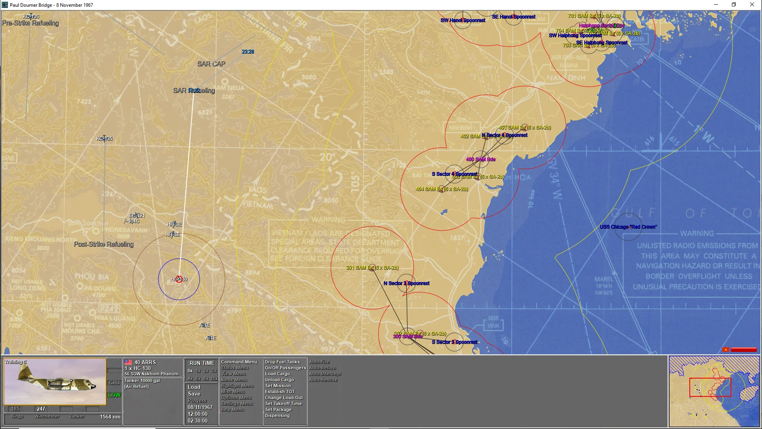Select the 404 SAM Bn site
762x429 pixels.
(x=442, y=189)
